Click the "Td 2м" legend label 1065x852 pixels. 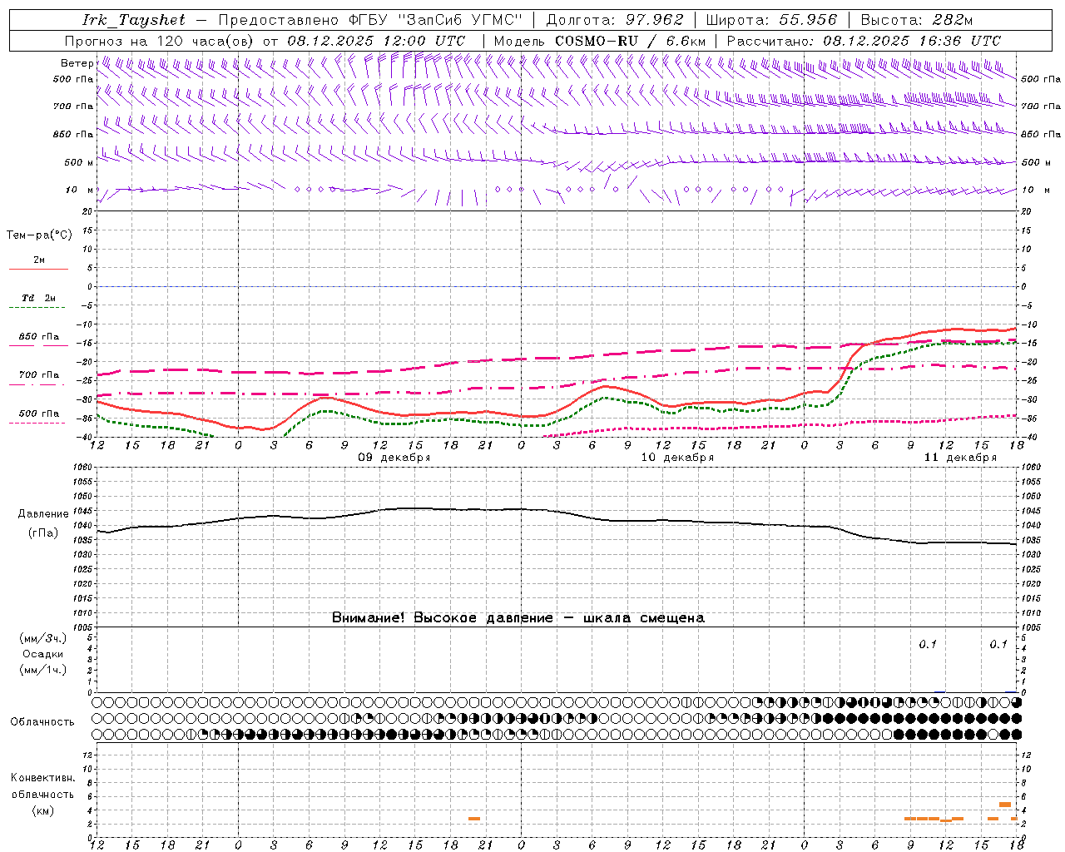38,298
